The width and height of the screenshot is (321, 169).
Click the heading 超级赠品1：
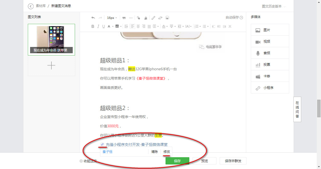point(115,60)
